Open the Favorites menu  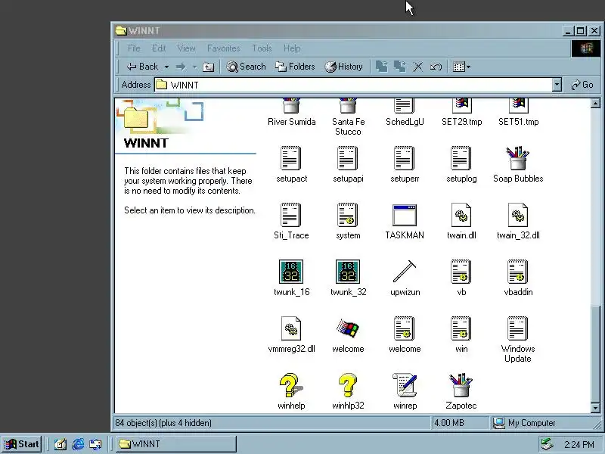point(223,48)
